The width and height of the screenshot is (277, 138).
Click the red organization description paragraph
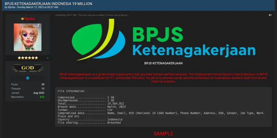coord(163,78)
